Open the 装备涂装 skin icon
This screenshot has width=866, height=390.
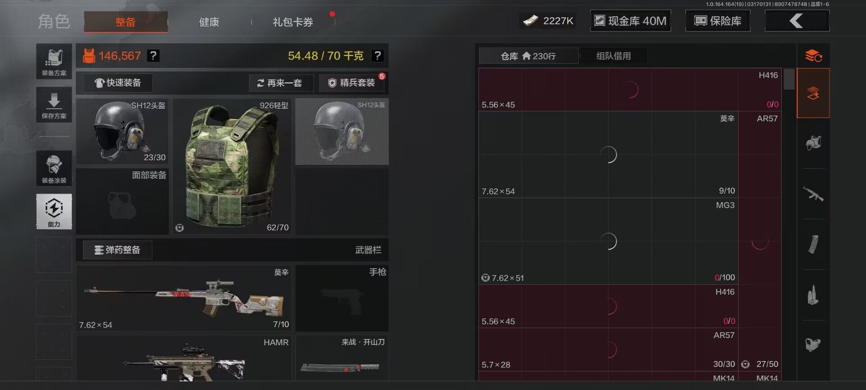54,168
